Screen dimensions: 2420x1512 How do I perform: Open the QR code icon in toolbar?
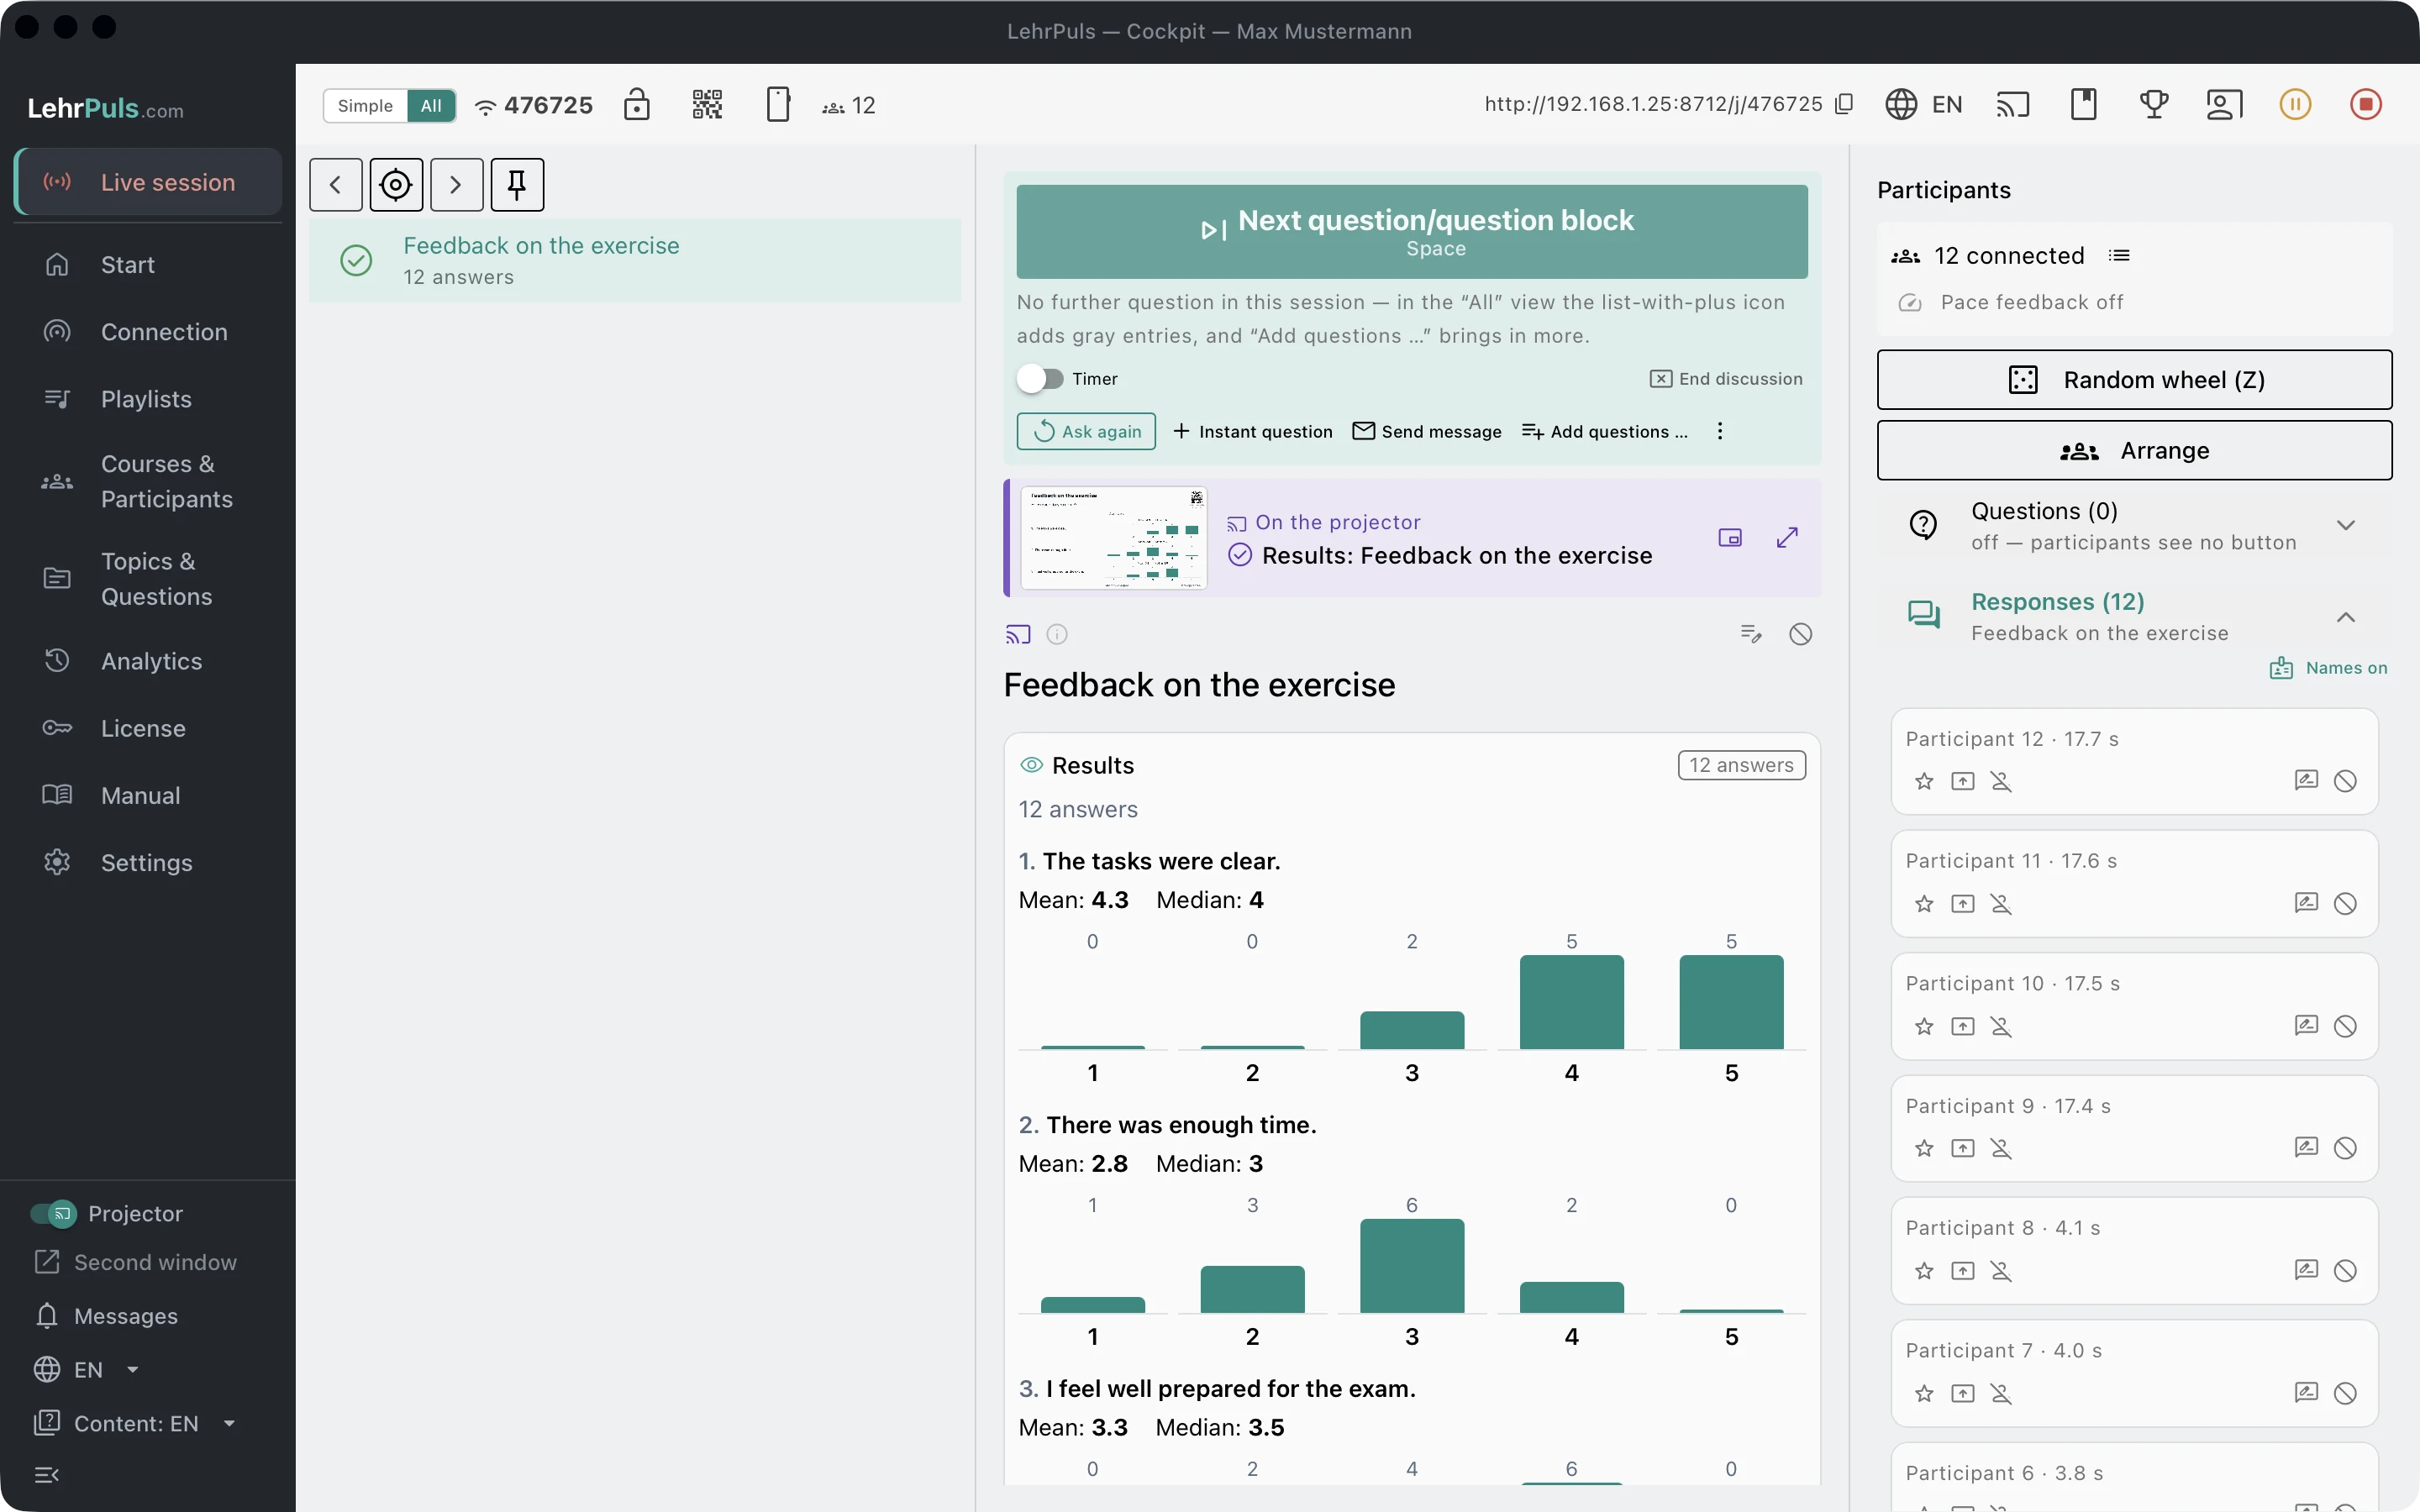(x=707, y=105)
